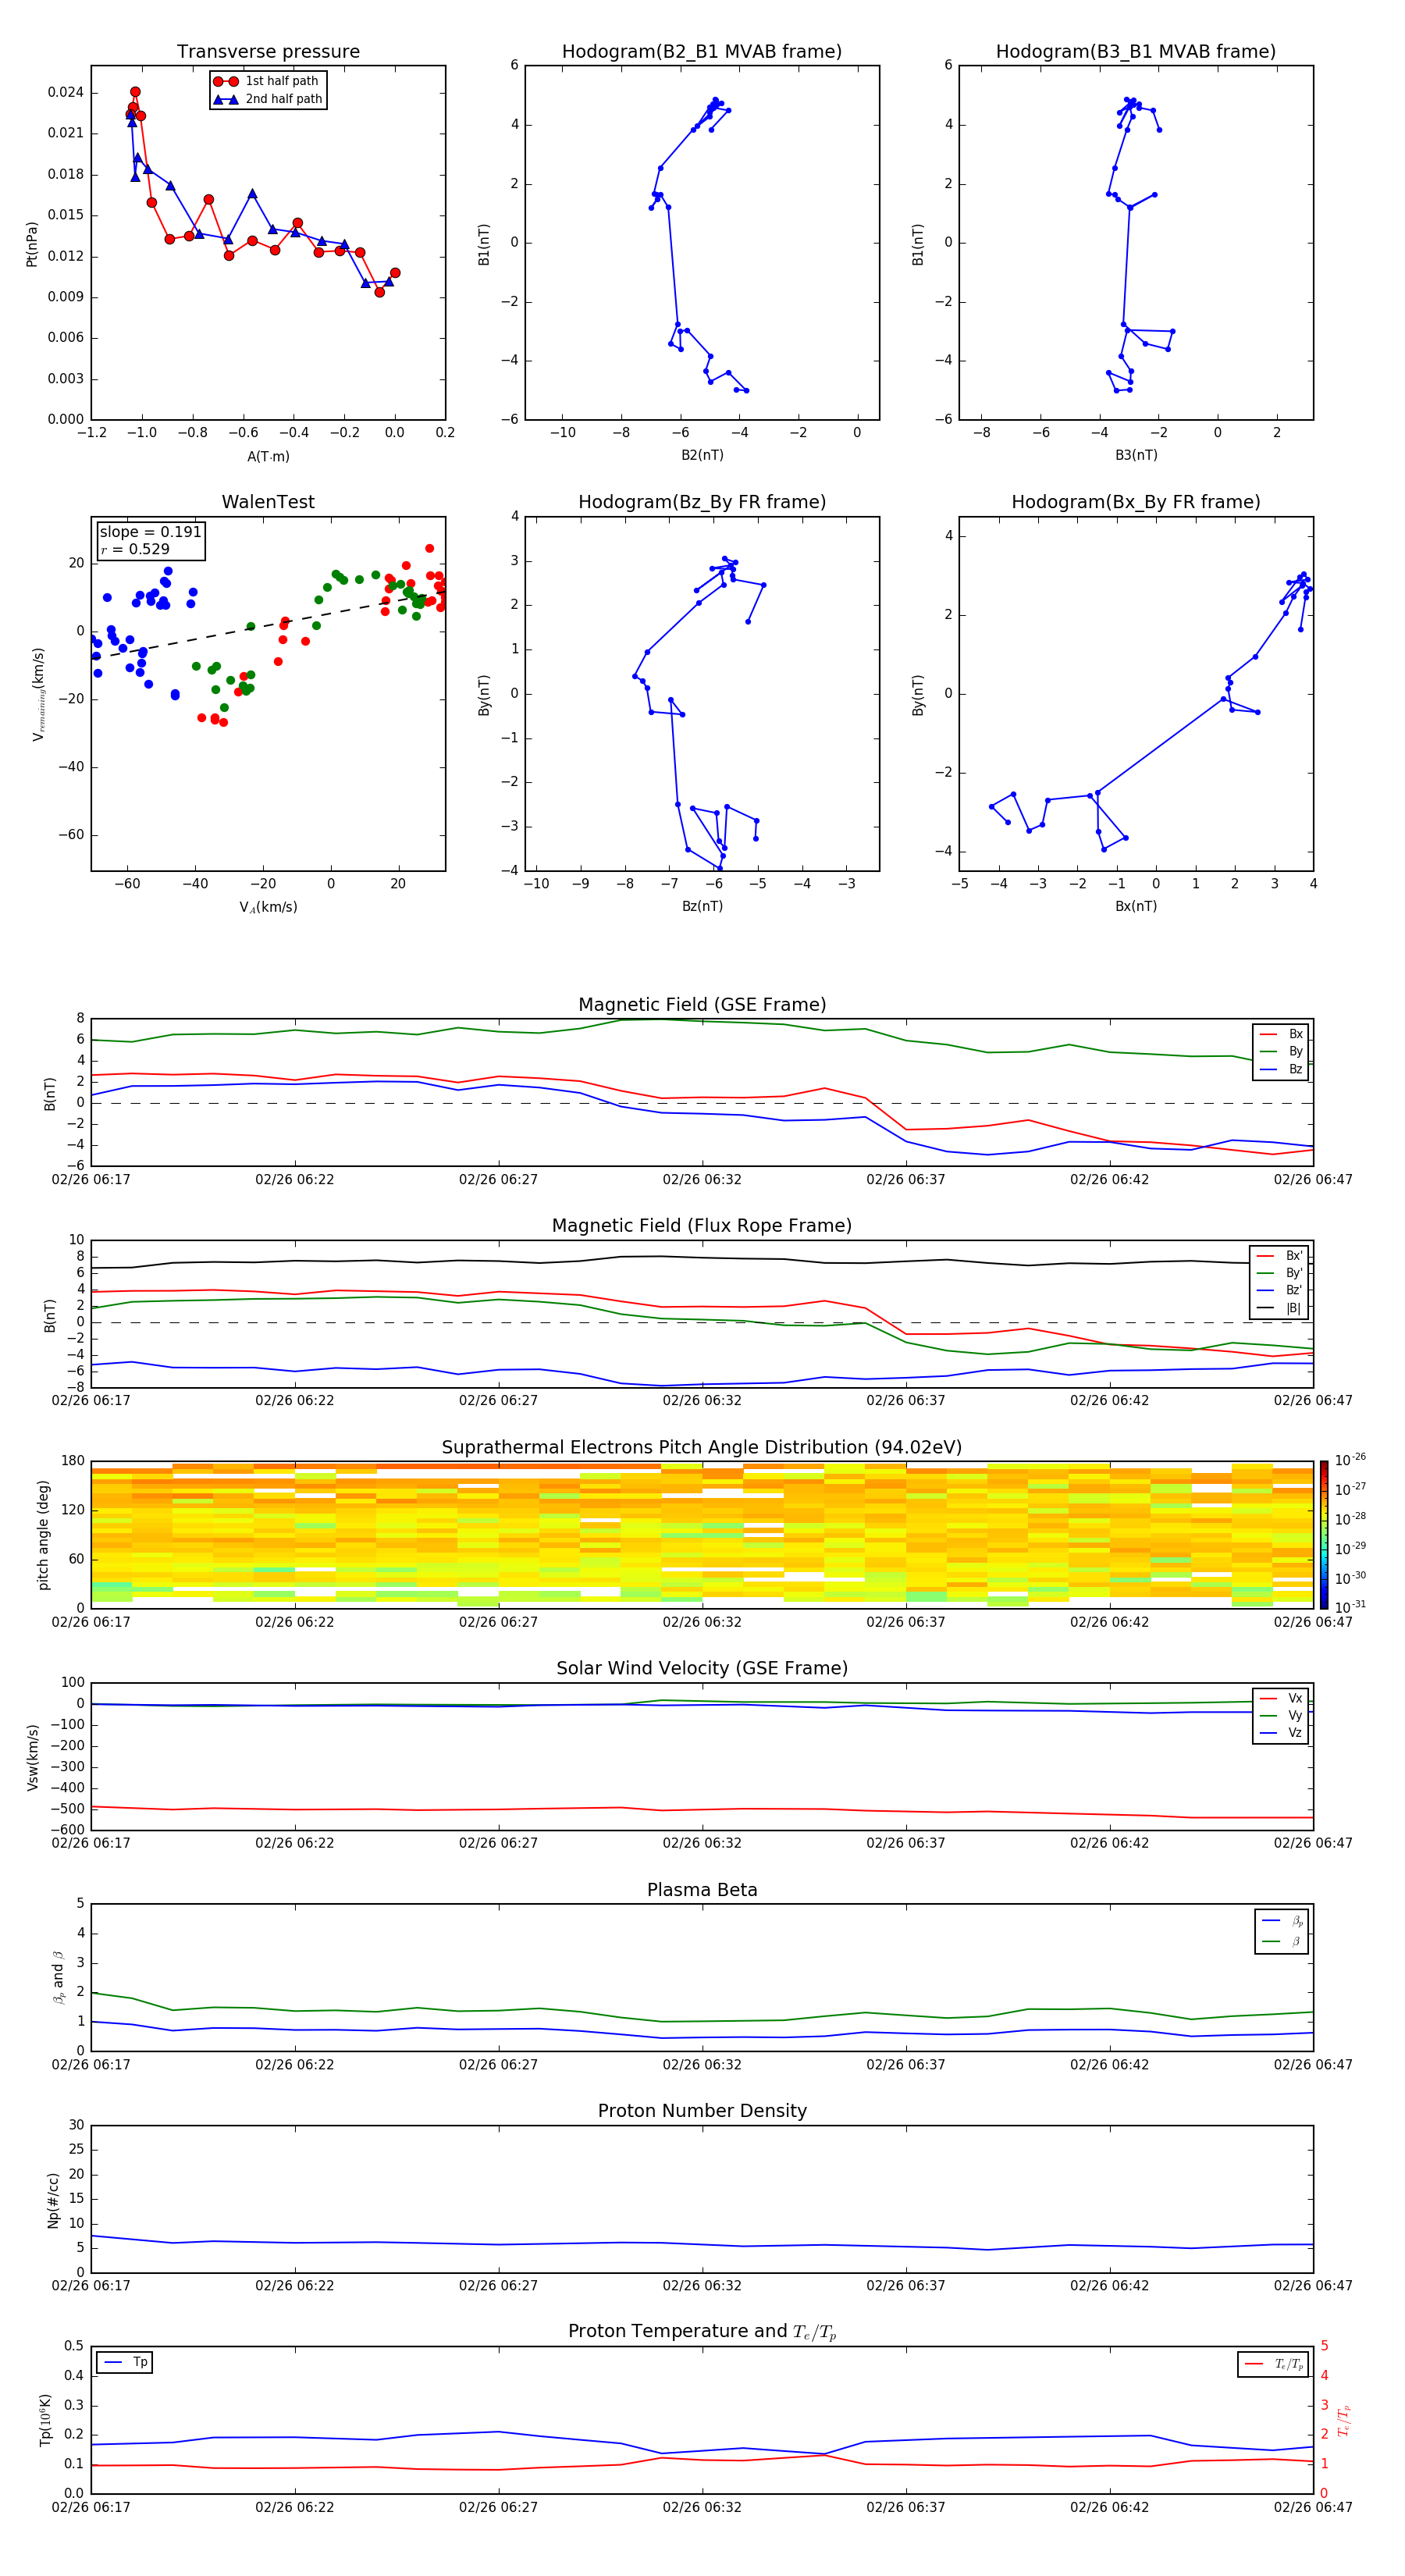Click the "Hodogram(Bz_By FR frame)" title

pyautogui.click(x=702, y=502)
